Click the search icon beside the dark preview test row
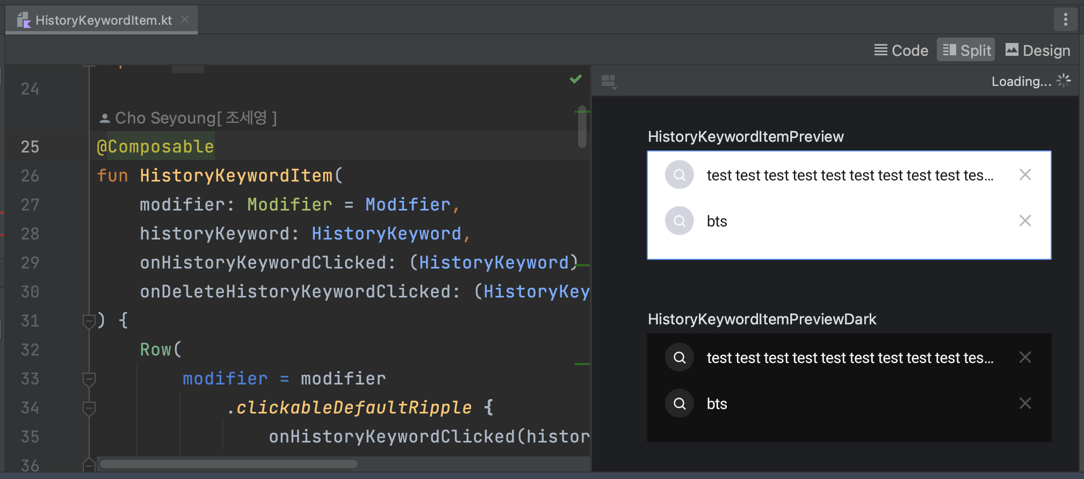1084x479 pixels. 680,358
